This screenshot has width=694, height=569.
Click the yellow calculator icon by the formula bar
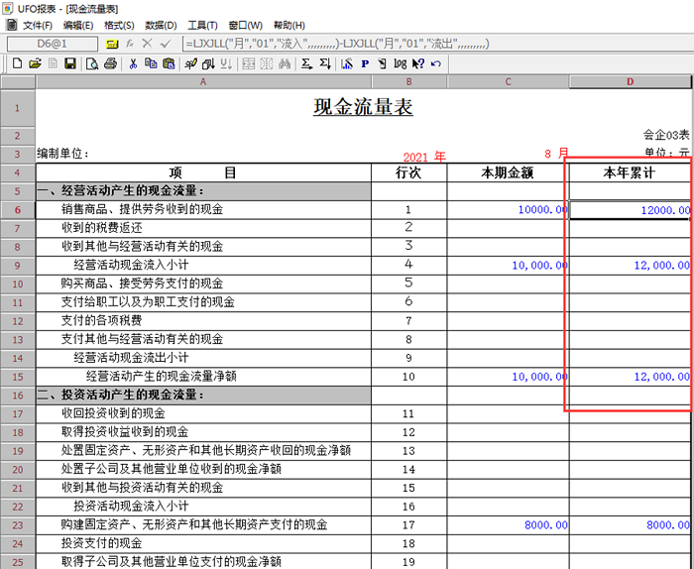[112, 44]
